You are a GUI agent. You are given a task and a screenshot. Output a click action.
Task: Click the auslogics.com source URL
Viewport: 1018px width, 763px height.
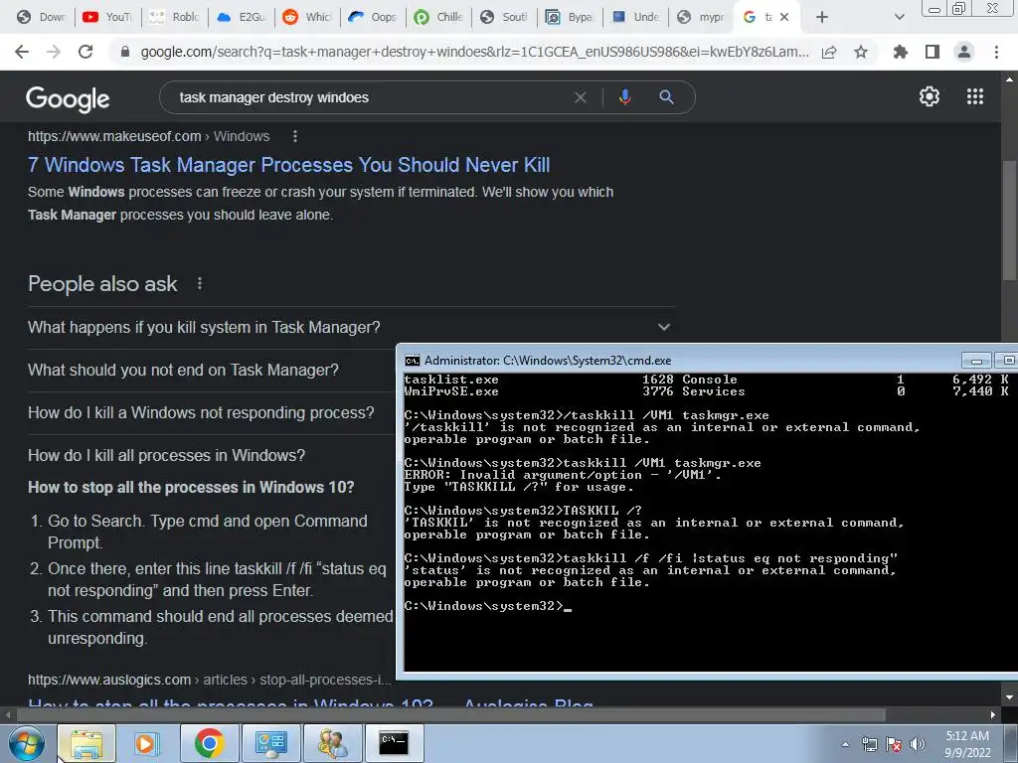pyautogui.click(x=210, y=680)
